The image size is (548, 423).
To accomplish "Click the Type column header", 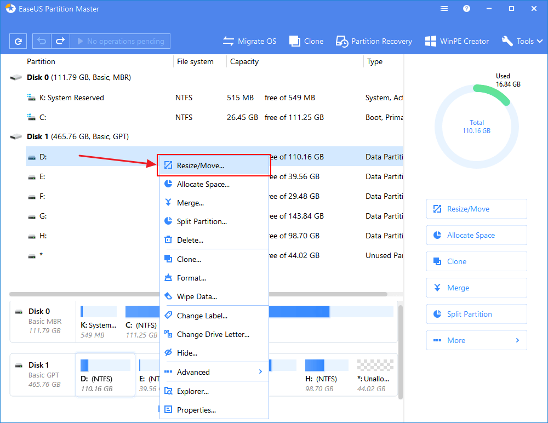I will [375, 61].
